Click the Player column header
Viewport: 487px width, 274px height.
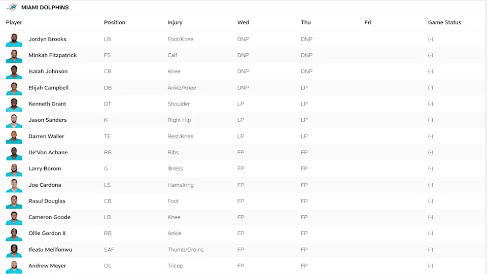click(x=14, y=22)
